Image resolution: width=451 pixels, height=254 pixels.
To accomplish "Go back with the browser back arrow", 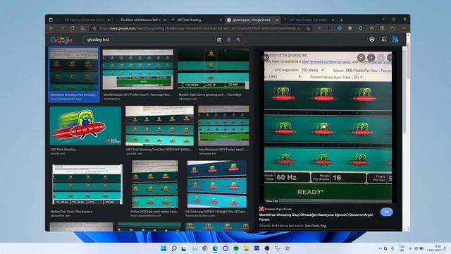I will click(x=51, y=28).
